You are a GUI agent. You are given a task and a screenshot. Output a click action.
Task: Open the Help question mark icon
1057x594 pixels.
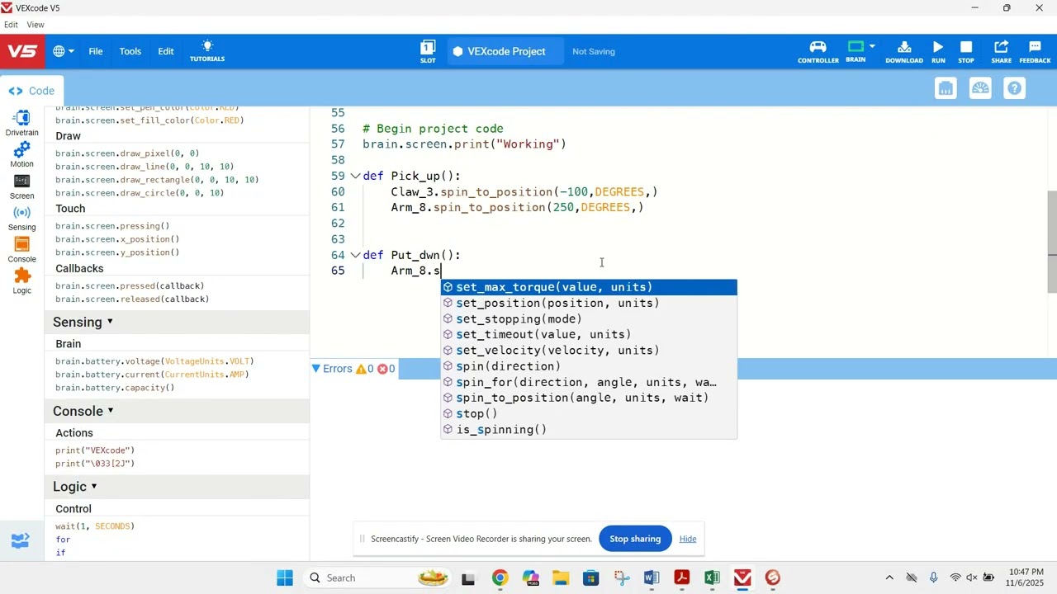pyautogui.click(x=1015, y=88)
